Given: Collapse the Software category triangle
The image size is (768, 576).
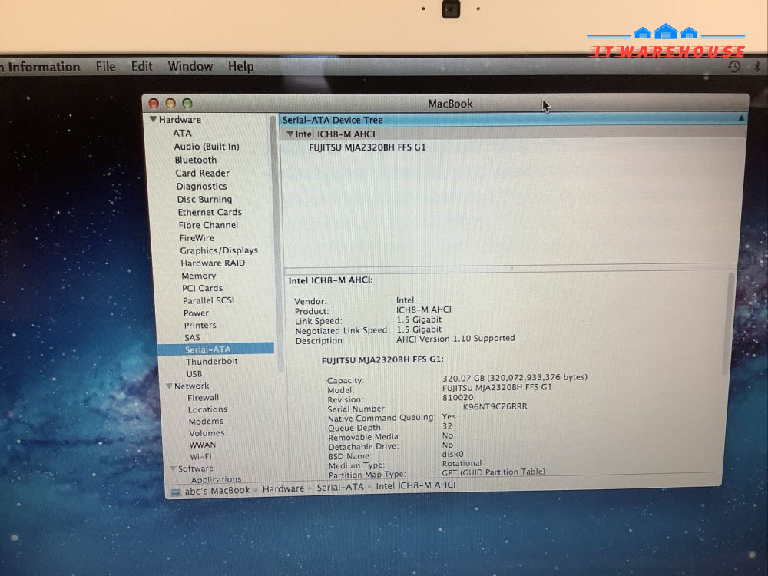Looking at the screenshot, I should [x=173, y=468].
